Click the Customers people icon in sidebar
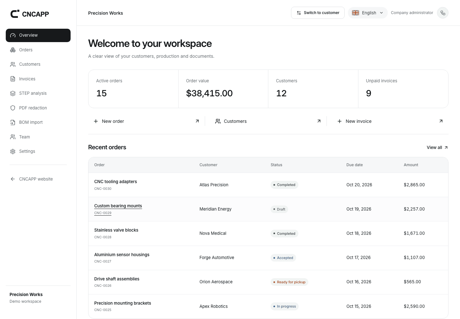The height and width of the screenshot is (319, 460). (13, 64)
